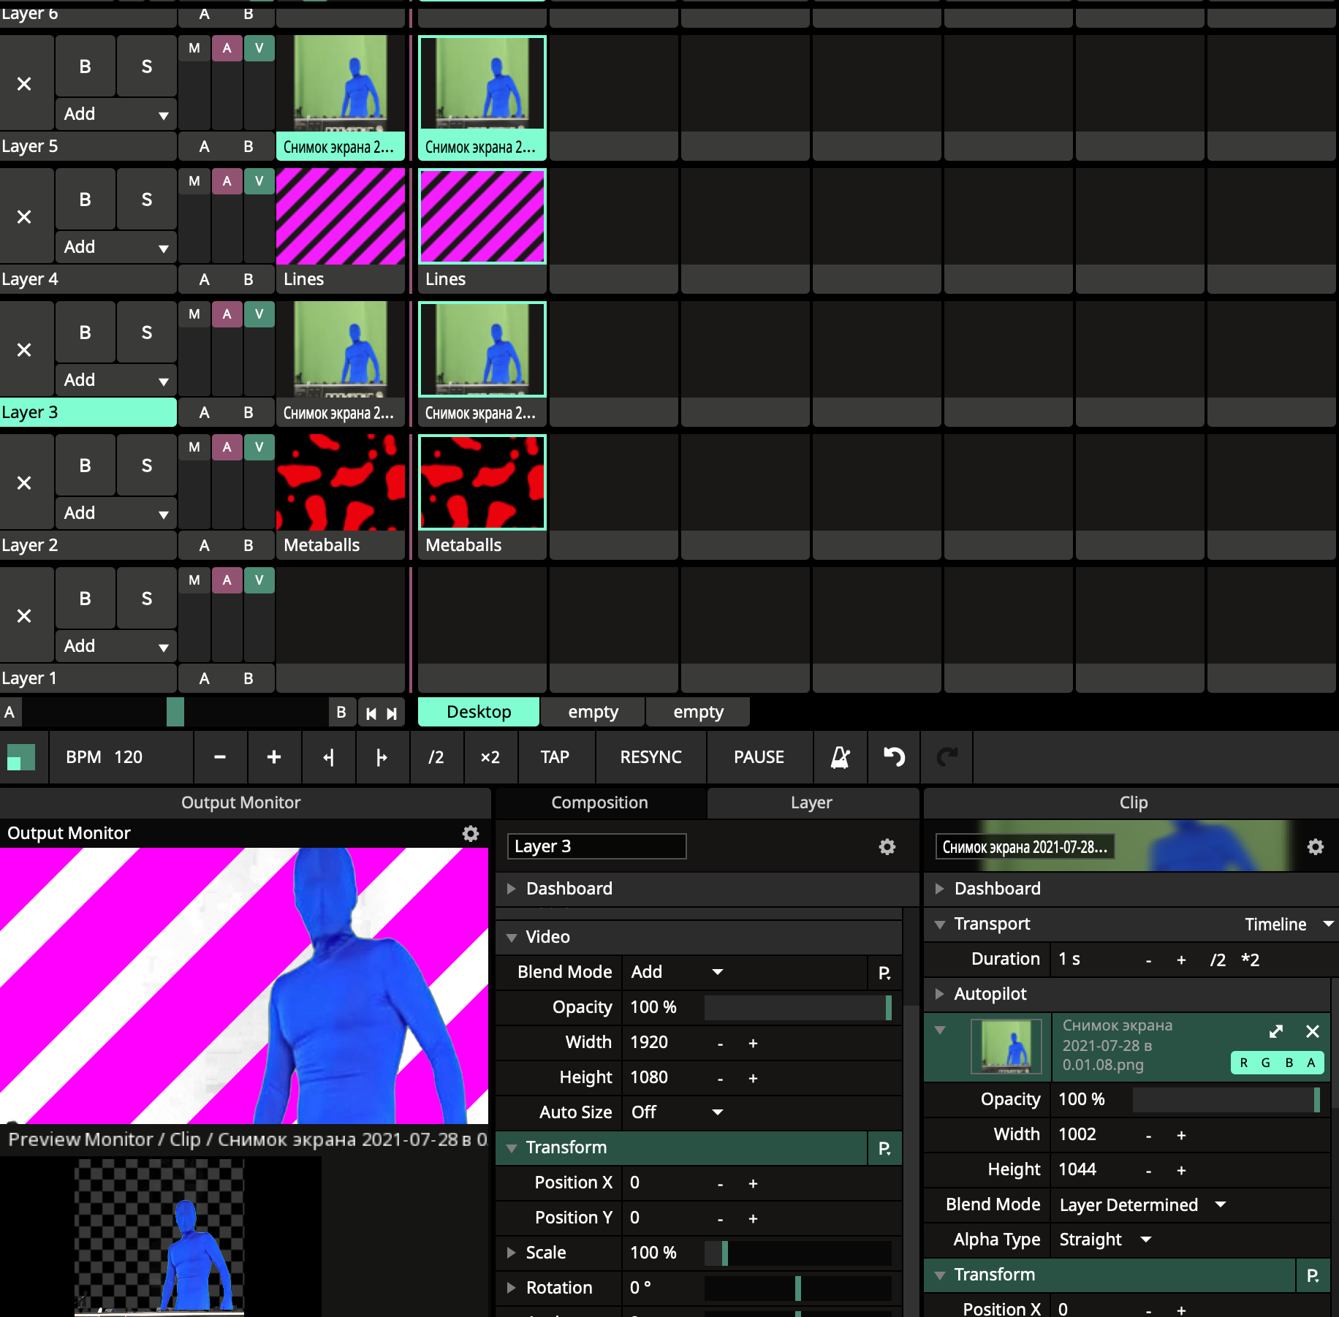This screenshot has width=1339, height=1317.
Task: Open Layer 3 panel settings gear
Action: [887, 847]
